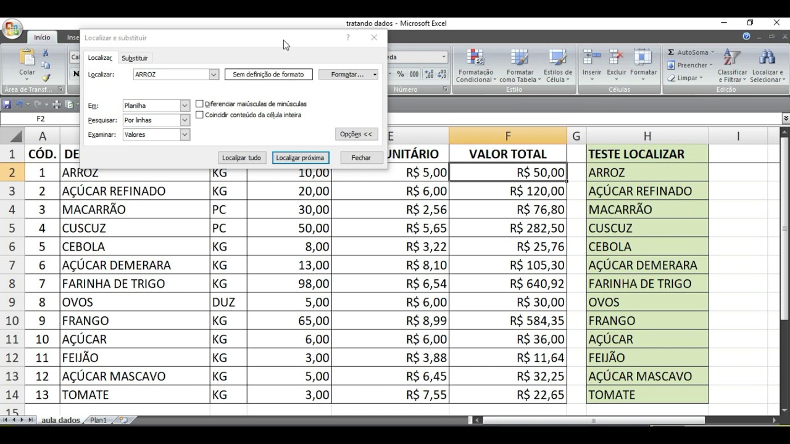790x444 pixels.
Task: Click Localizar próxima button
Action: coord(300,158)
